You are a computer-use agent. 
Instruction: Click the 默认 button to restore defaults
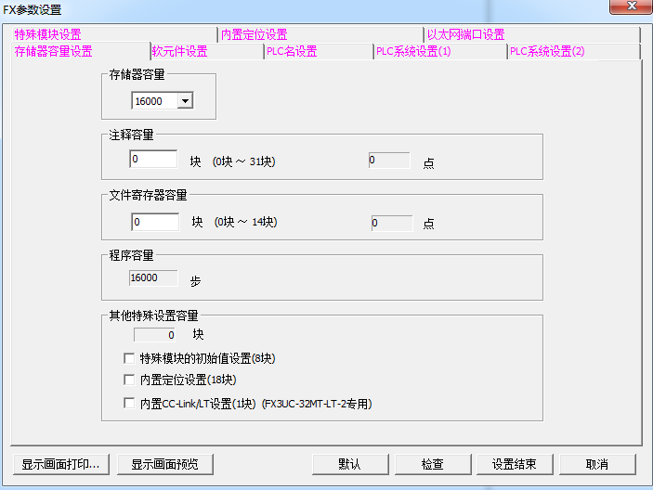349,464
